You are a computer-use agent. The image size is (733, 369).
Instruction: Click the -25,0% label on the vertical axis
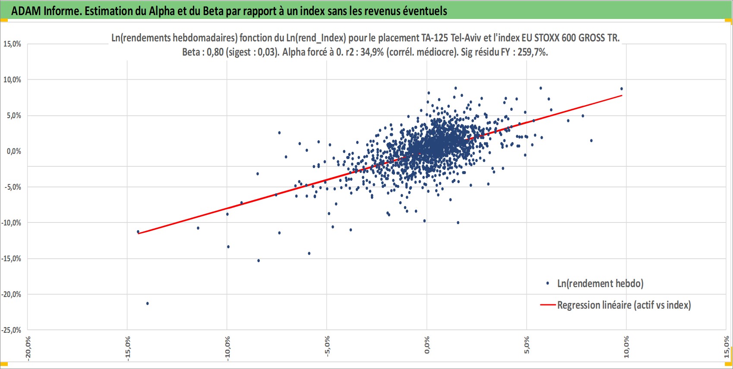point(12,330)
